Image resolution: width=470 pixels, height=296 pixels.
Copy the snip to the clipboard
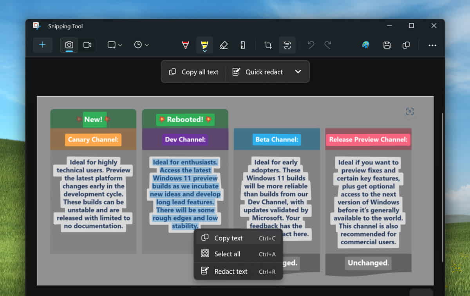(406, 45)
